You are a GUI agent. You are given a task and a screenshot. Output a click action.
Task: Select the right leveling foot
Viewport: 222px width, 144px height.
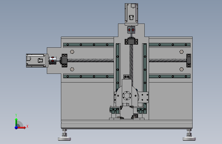point(189,135)
